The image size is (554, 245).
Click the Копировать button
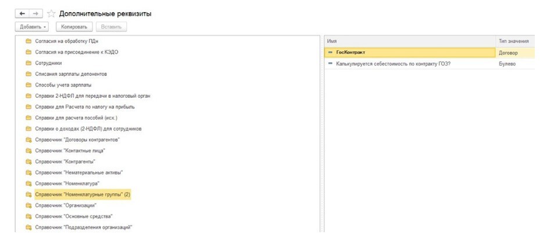(74, 27)
